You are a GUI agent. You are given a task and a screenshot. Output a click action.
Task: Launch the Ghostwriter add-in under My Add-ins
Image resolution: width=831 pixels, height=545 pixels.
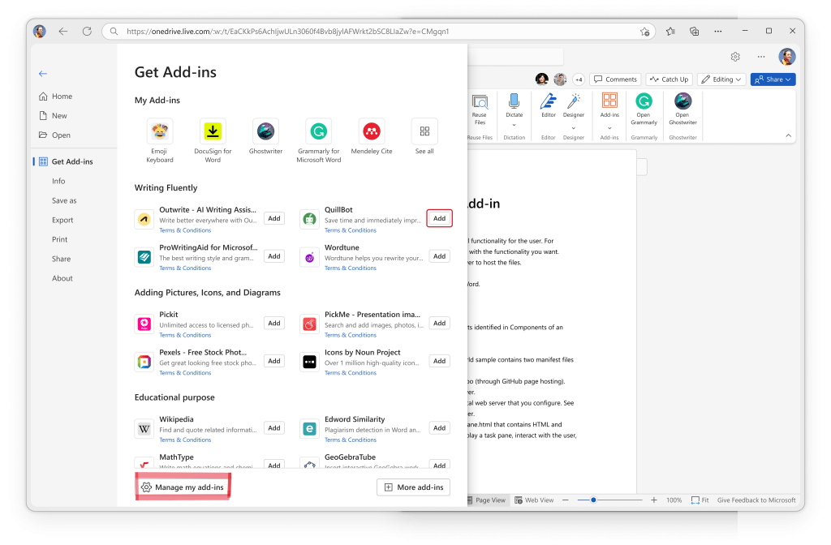(x=265, y=131)
